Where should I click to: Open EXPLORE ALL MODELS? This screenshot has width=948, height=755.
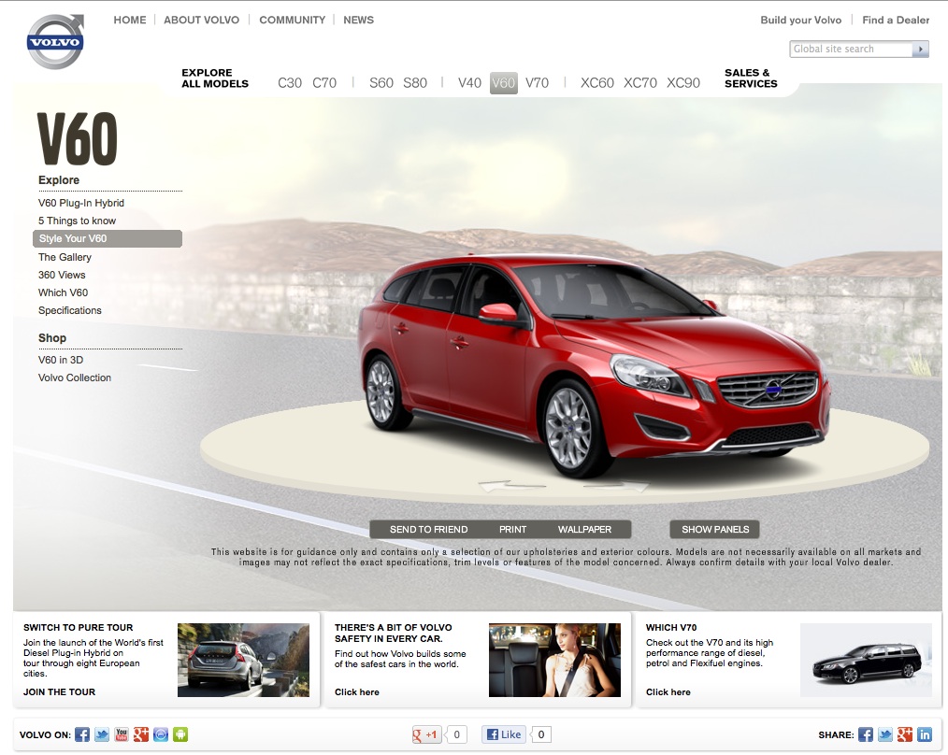coord(215,78)
